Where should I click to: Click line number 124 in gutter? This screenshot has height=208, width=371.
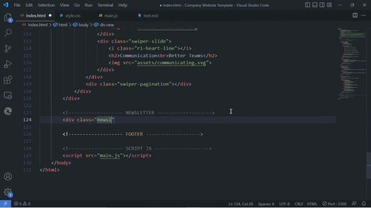pyautogui.click(x=27, y=120)
